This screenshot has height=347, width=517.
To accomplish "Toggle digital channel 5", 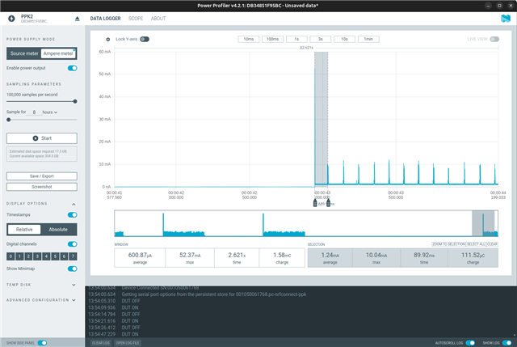I will tap(55, 256).
